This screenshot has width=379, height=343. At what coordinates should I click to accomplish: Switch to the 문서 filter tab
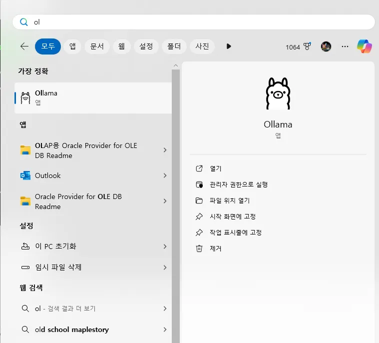[97, 46]
